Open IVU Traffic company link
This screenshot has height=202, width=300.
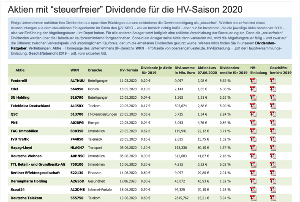(x=20, y=139)
